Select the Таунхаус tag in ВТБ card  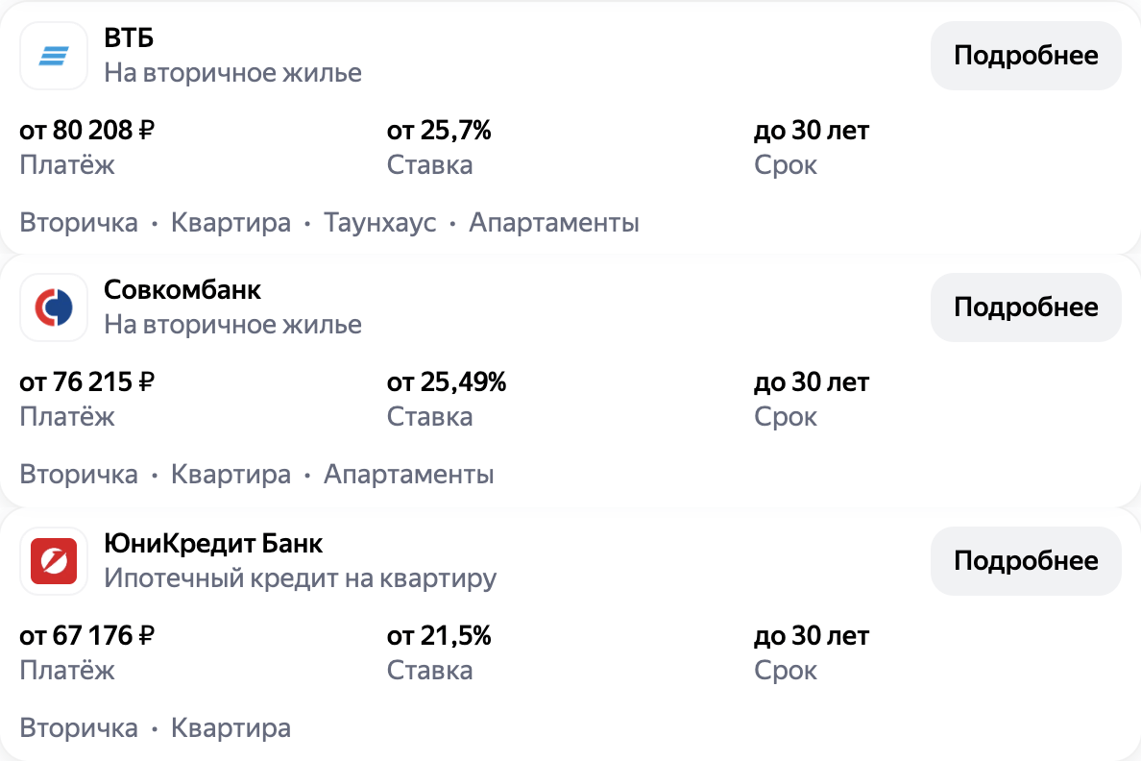pos(380,223)
